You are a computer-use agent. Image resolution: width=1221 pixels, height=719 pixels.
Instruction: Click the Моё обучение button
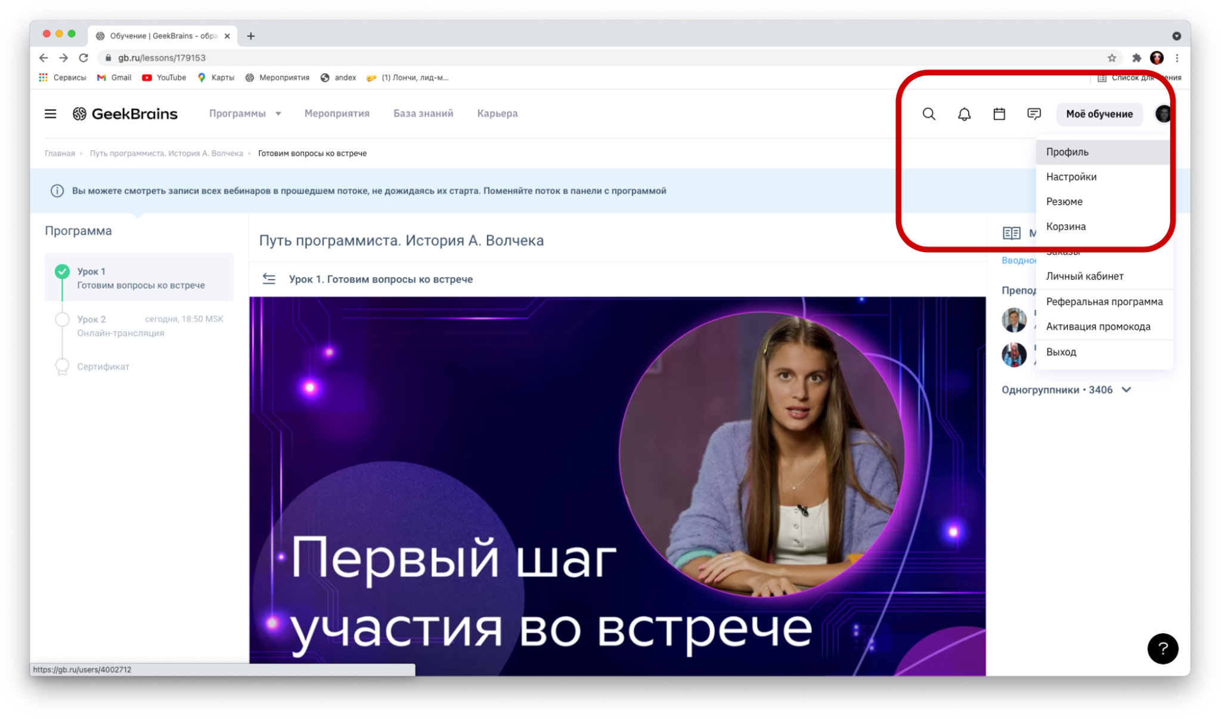pyautogui.click(x=1099, y=114)
